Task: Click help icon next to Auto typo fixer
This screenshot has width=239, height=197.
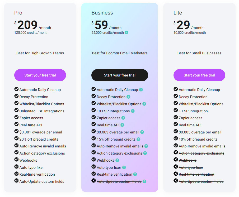Action: (124, 167)
